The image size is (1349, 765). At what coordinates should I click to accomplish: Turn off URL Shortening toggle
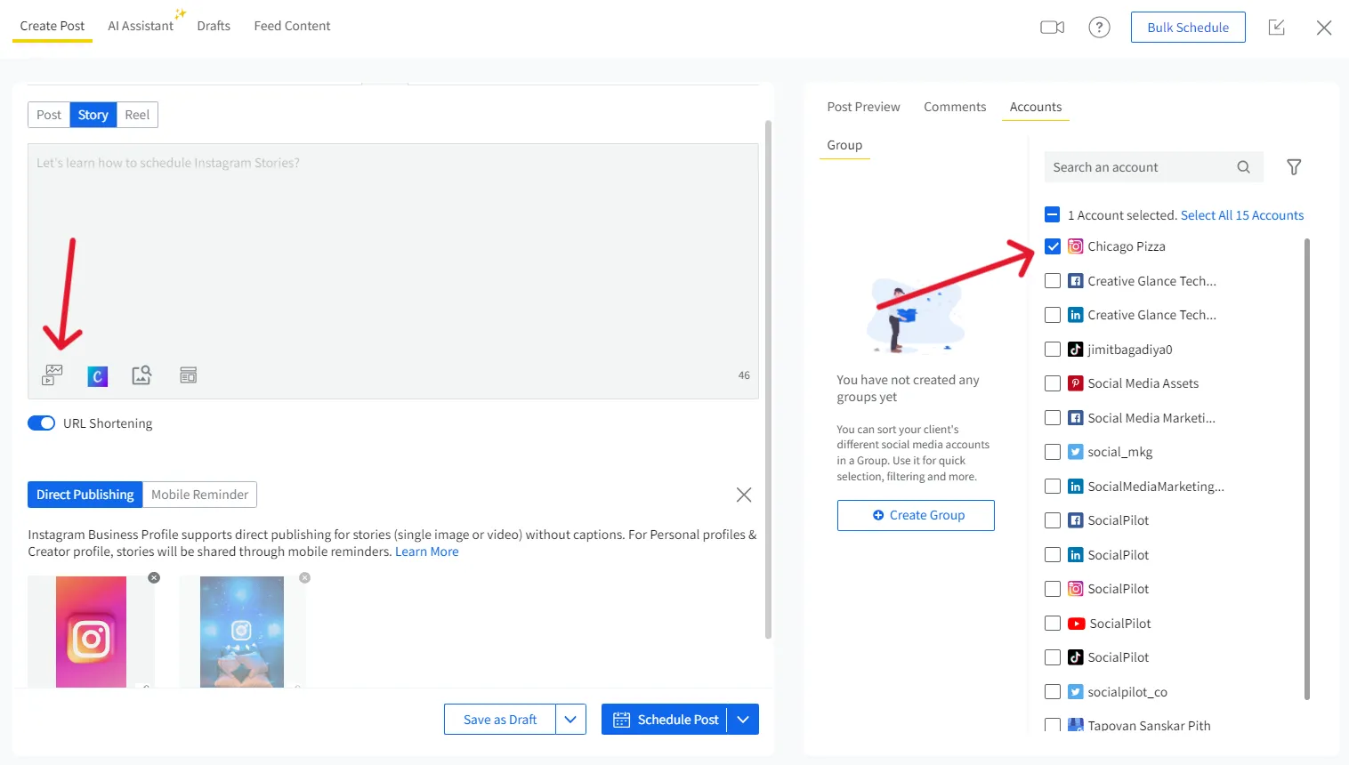(x=41, y=423)
